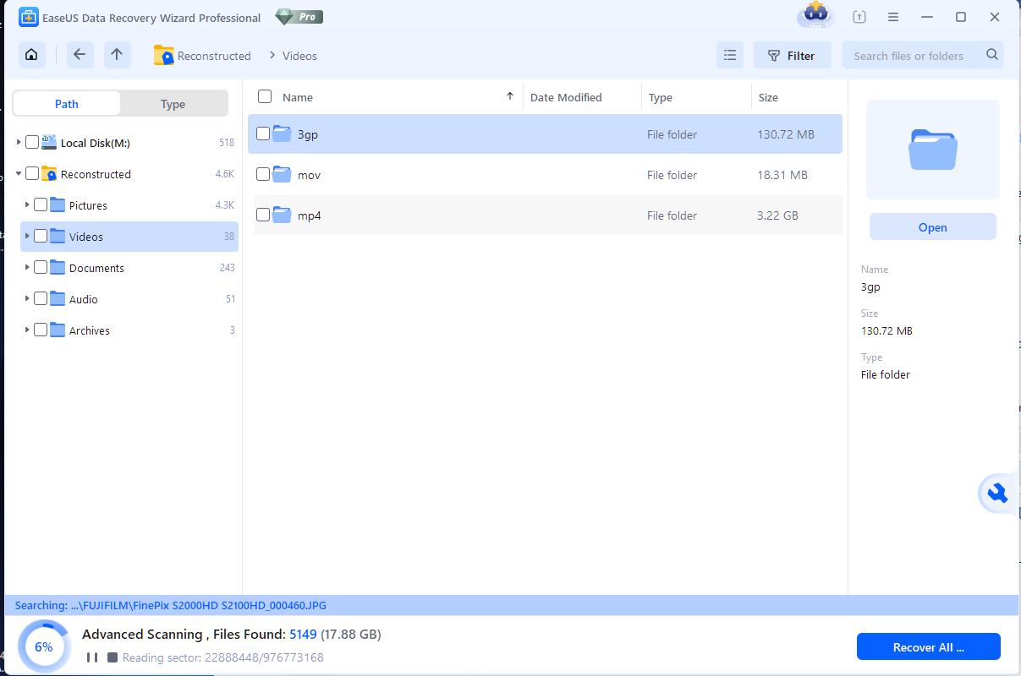Click the breadcrumb chevron before Videos
1021x676 pixels.
click(272, 56)
